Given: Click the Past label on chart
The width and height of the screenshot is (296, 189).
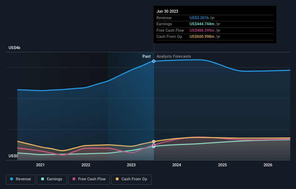Looking at the screenshot, I should click(146, 57).
